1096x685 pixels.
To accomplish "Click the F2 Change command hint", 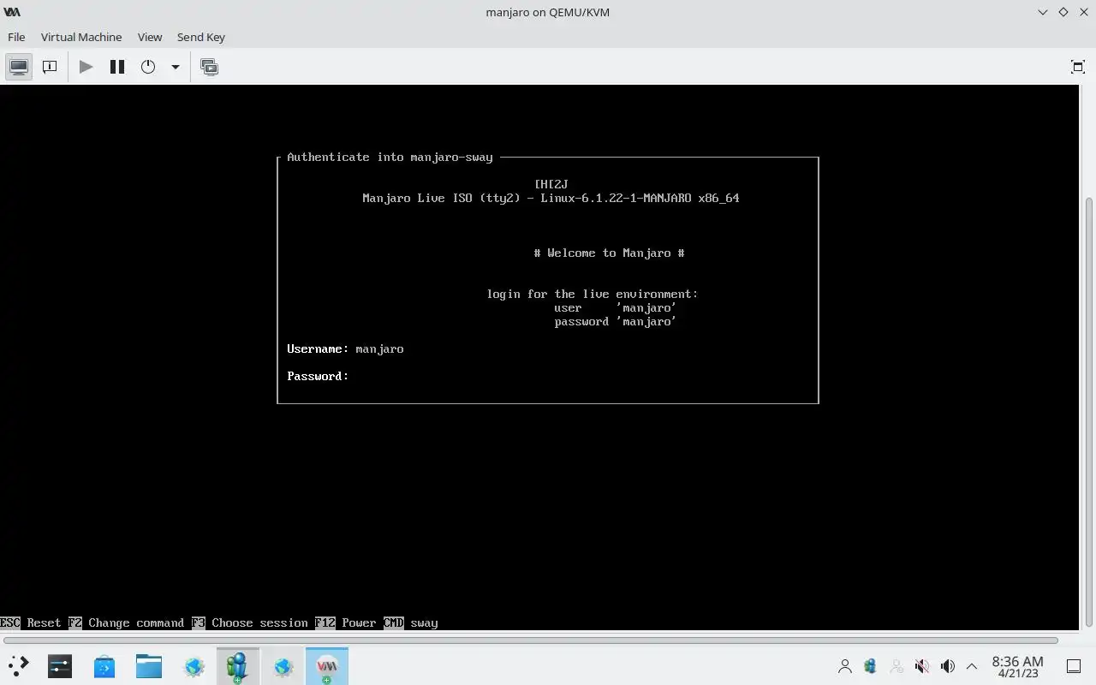I will pyautogui.click(x=126, y=622).
